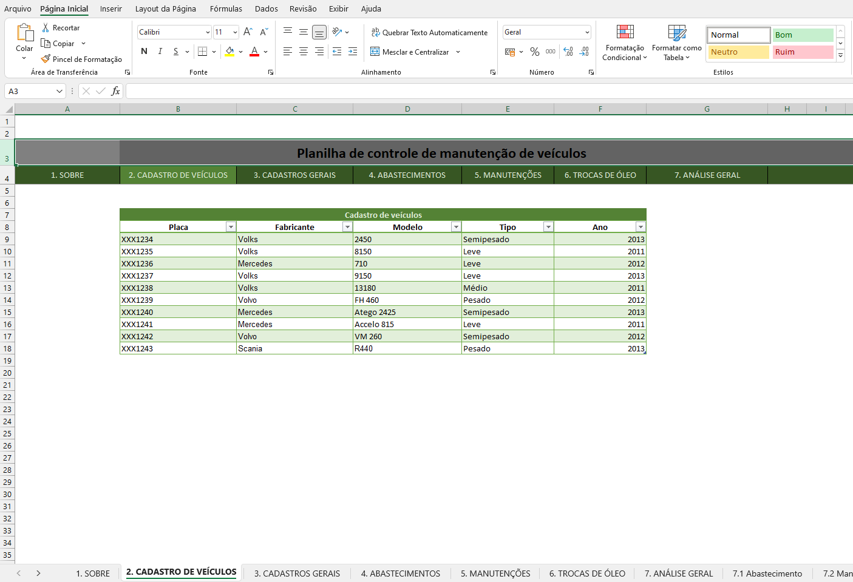Click the Pincel de Formatação brush icon
This screenshot has width=853, height=582.
point(46,59)
